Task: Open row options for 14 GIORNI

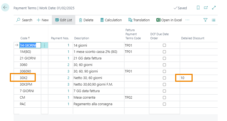Action: click(44, 46)
